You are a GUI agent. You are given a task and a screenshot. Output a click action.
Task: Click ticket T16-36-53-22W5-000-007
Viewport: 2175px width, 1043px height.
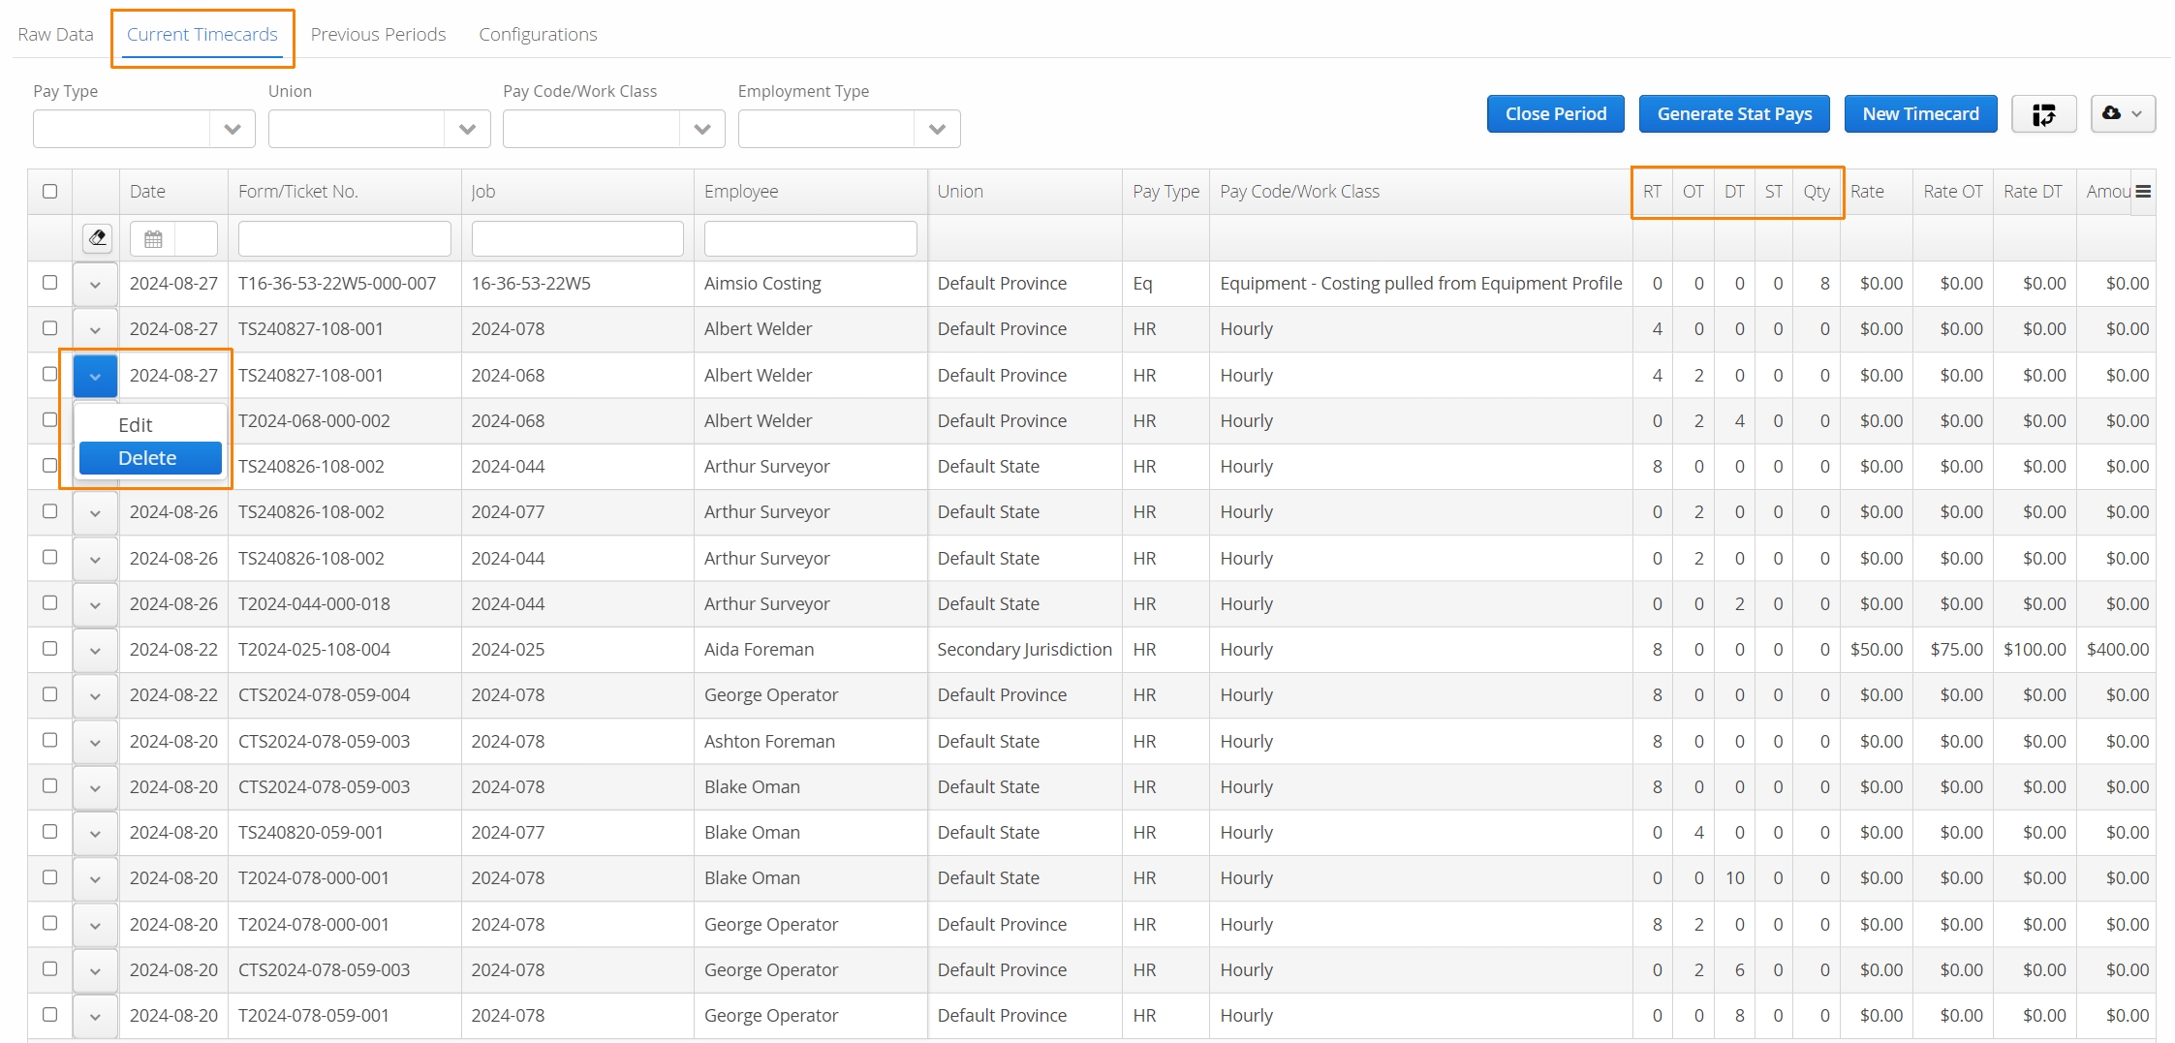tap(337, 284)
